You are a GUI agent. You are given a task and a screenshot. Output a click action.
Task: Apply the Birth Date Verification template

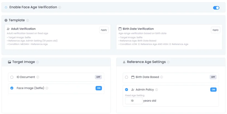click(215, 30)
